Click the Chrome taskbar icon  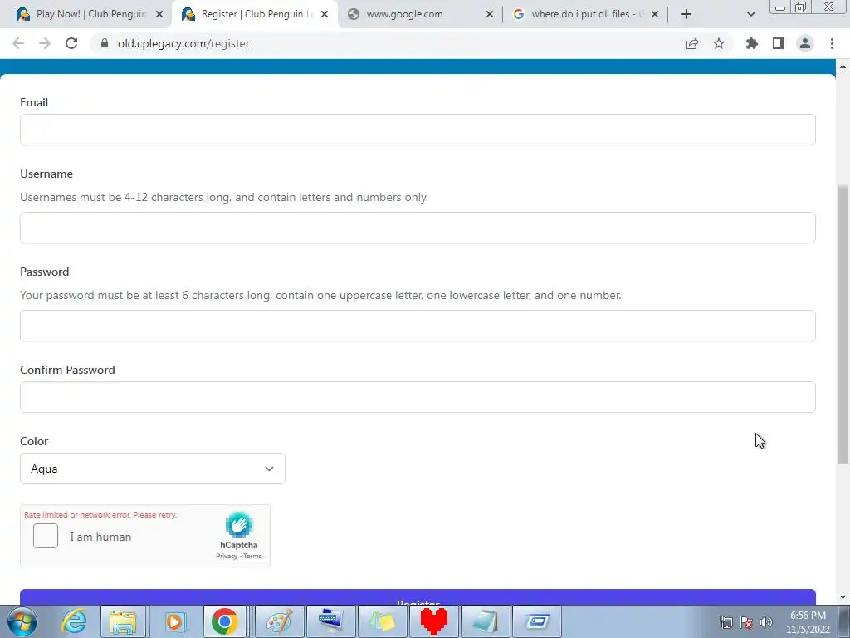[x=224, y=621]
